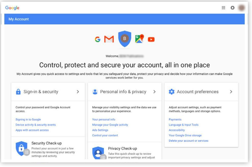Viewport: 252px width, 167px height.
Task: Open the Google apps grid icon
Action: click(223, 8)
